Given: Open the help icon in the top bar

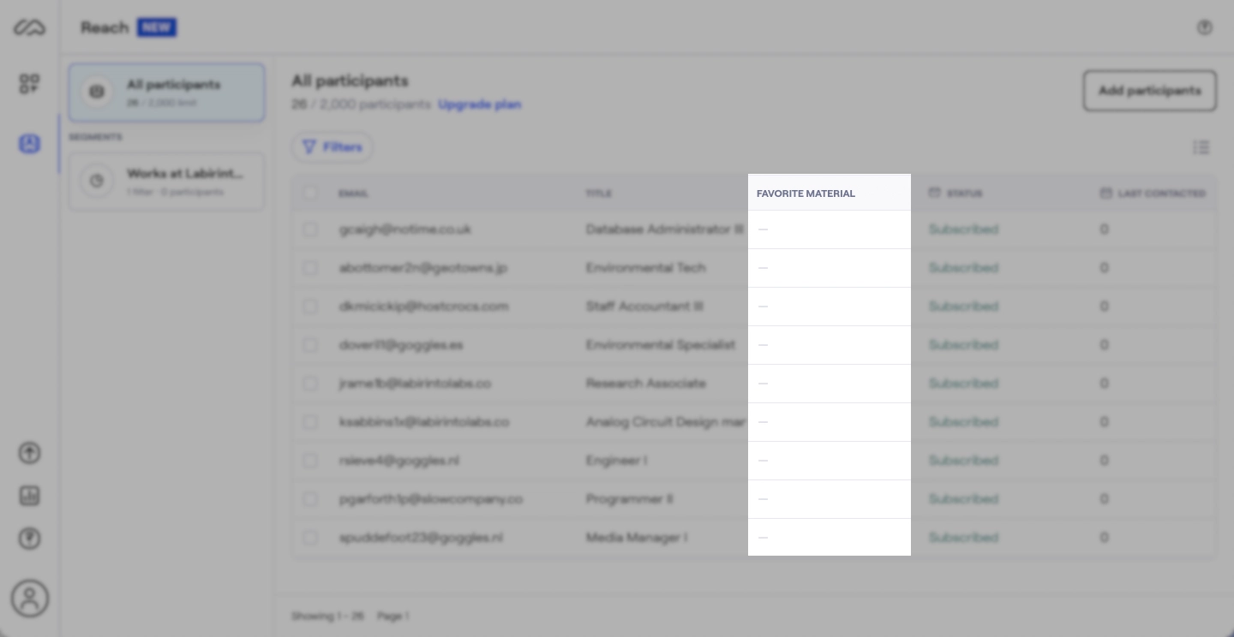Looking at the screenshot, I should (1205, 27).
